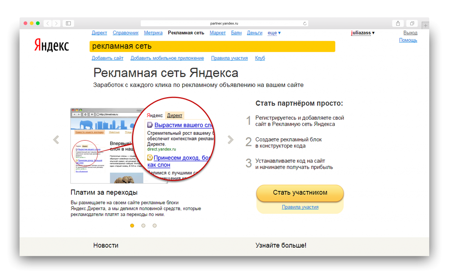Click the Узнайте больше! heading
Screen dimensions: 451x280
point(281,245)
